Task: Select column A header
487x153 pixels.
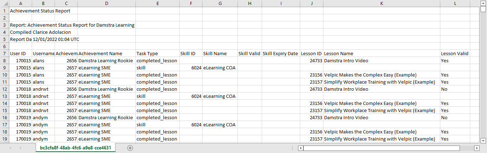Action: [x=20, y=3]
